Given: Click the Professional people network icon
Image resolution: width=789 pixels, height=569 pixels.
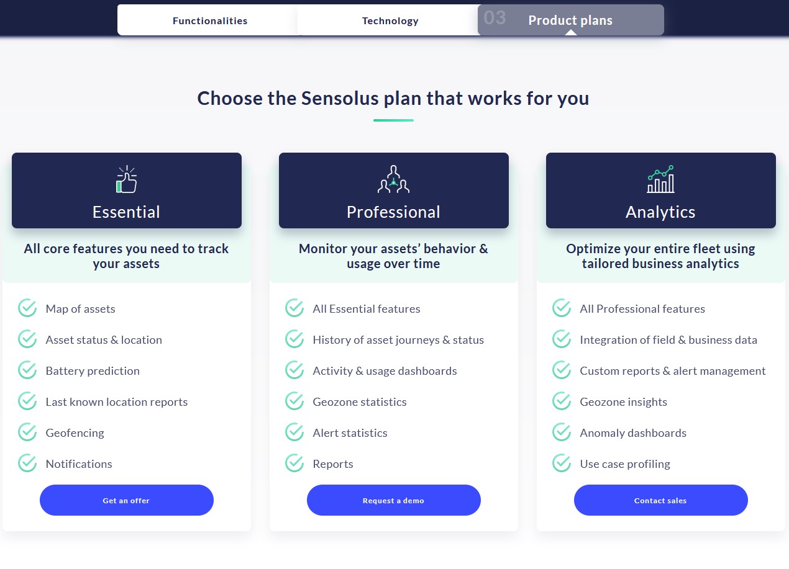Looking at the screenshot, I should click(394, 179).
